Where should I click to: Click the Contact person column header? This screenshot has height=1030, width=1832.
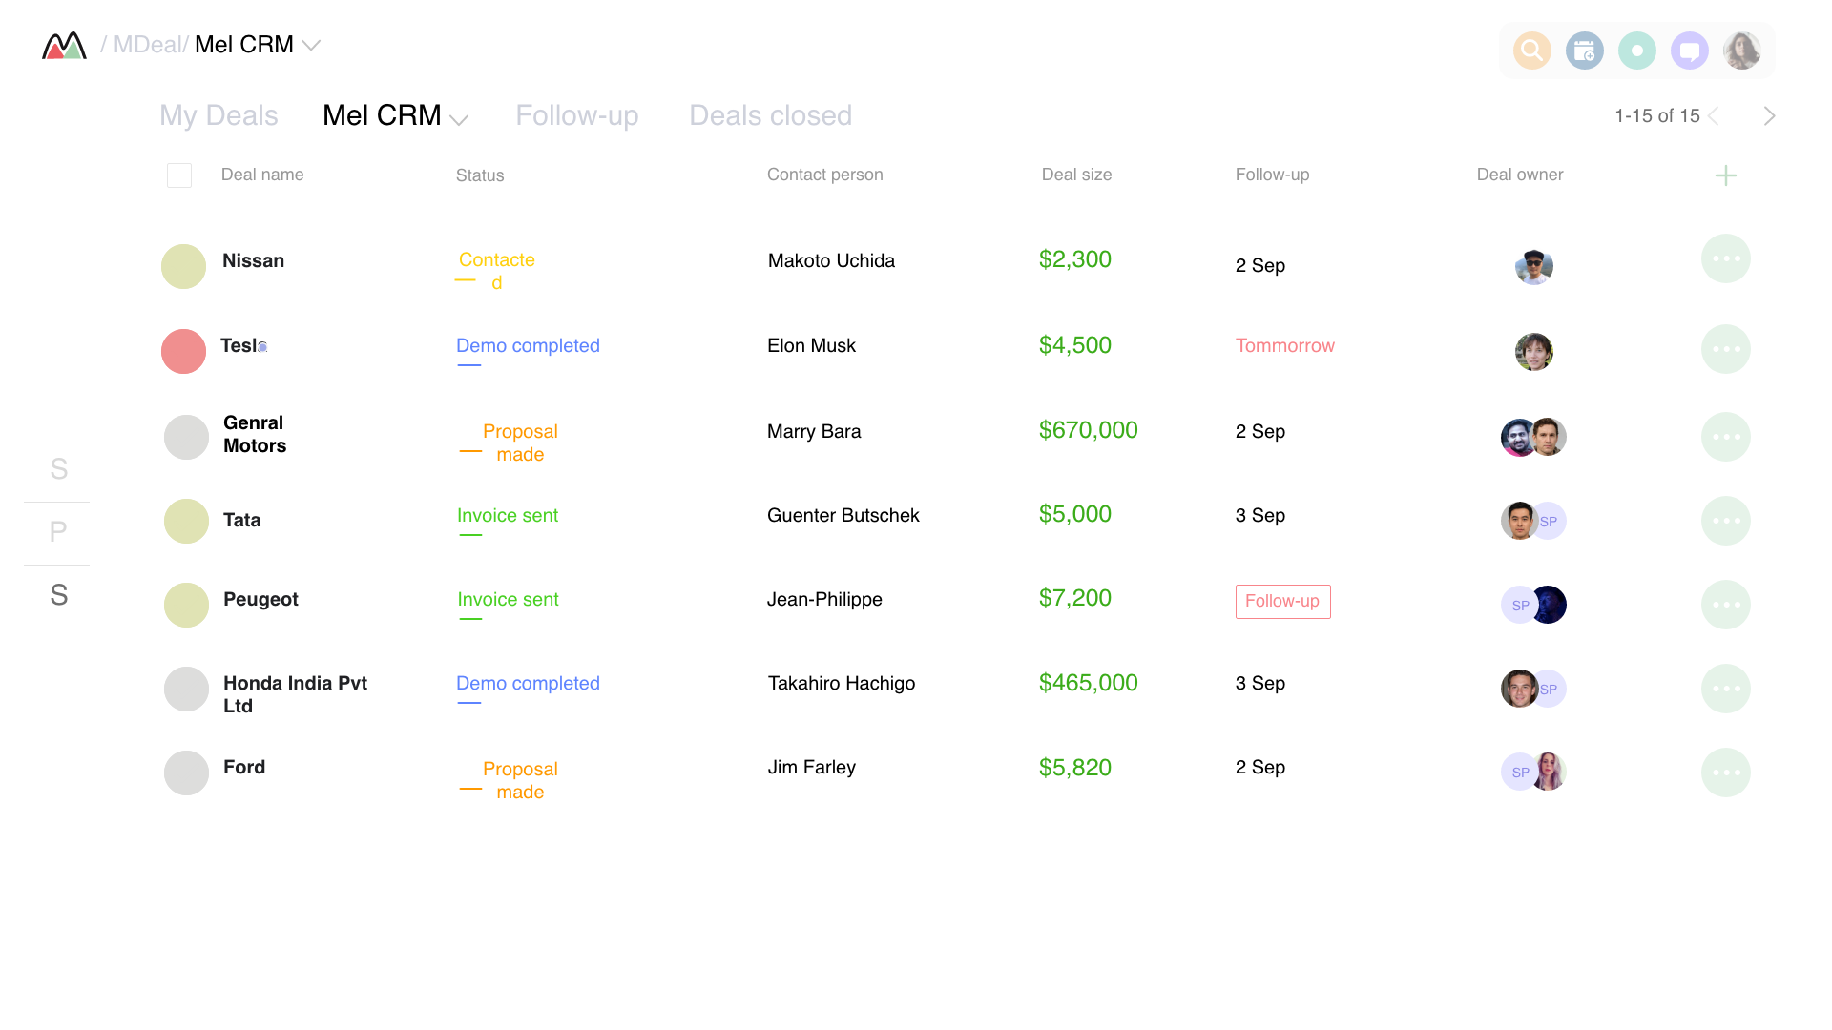click(x=825, y=175)
